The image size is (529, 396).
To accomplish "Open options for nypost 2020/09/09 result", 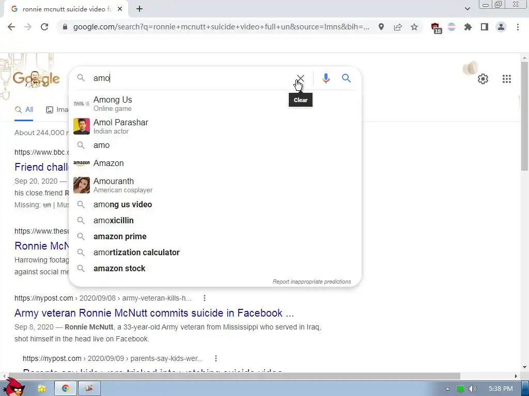I will (x=216, y=358).
